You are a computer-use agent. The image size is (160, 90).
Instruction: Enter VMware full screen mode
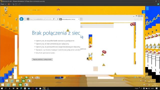click(16, 4)
